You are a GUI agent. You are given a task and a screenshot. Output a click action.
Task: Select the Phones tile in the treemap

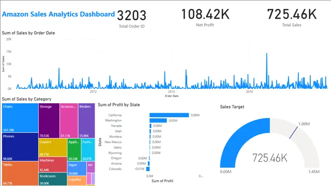pos(20,147)
